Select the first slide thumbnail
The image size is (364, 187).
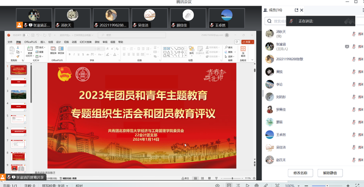coord(19,70)
